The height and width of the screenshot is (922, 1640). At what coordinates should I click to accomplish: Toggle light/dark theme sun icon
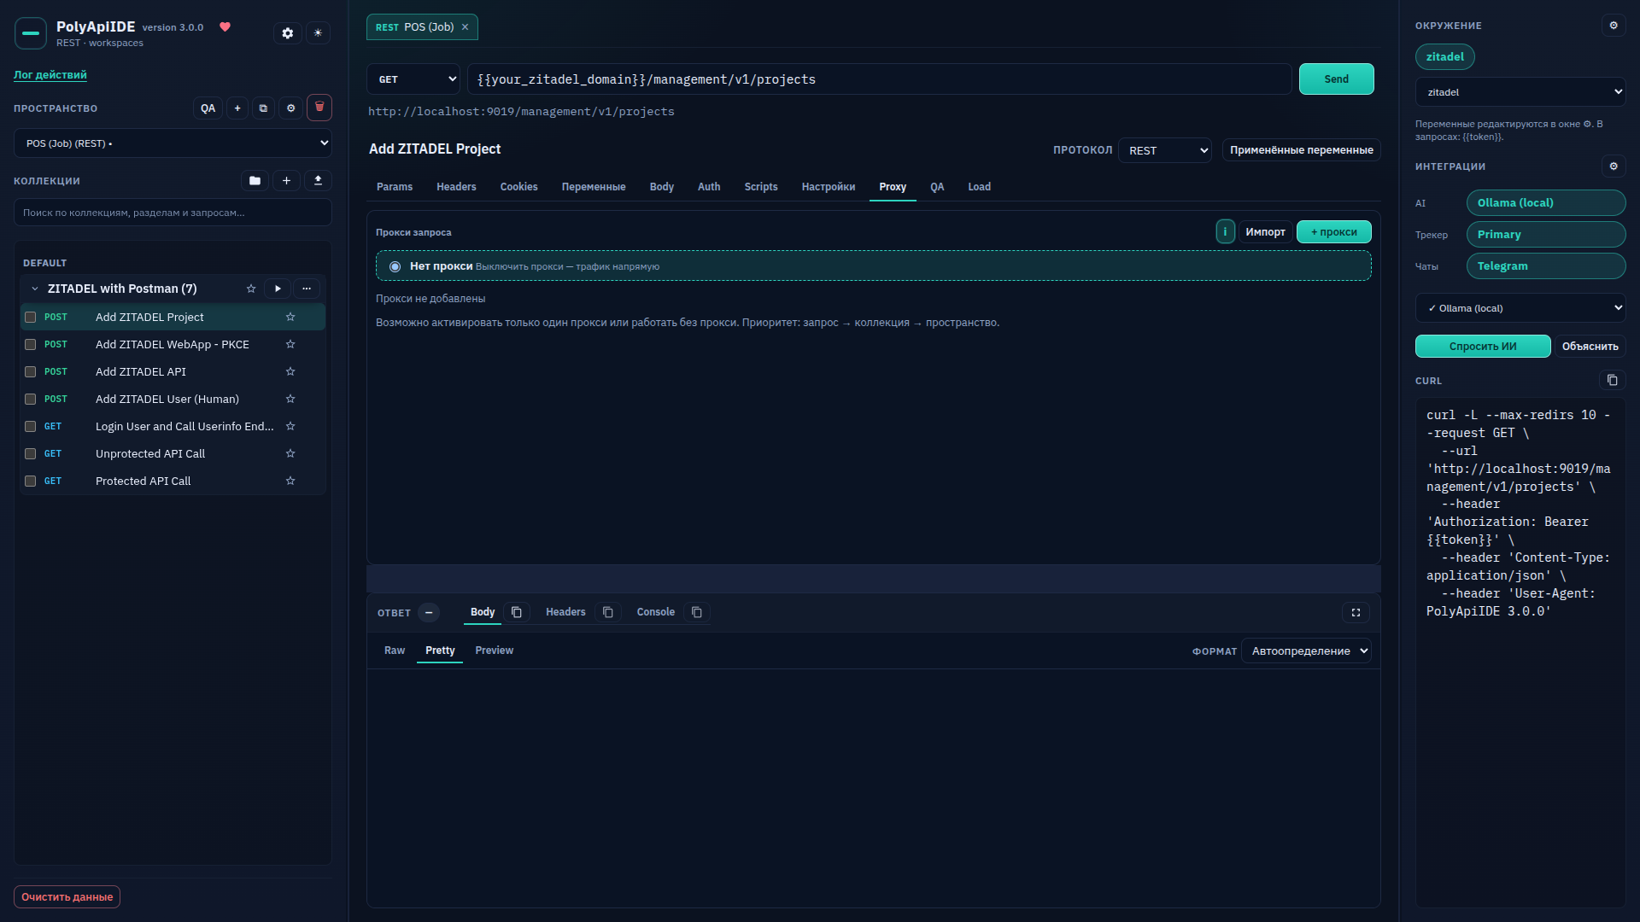pyautogui.click(x=318, y=33)
